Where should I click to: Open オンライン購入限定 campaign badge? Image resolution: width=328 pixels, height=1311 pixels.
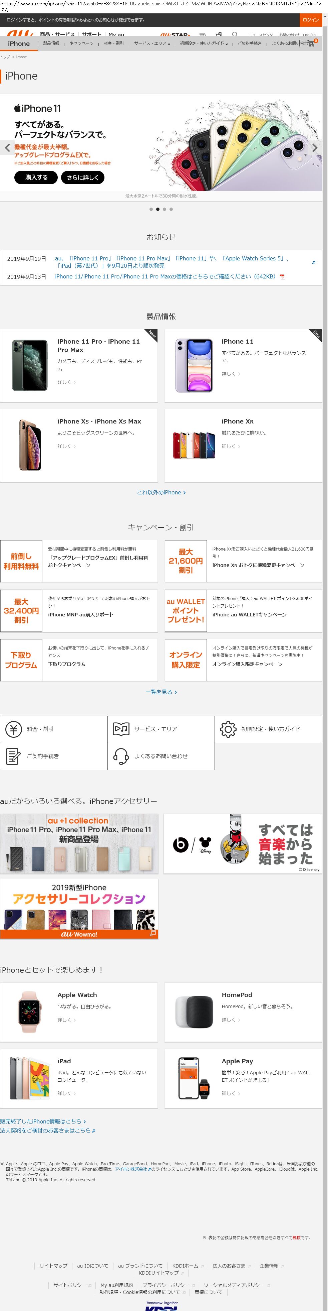[x=186, y=660]
